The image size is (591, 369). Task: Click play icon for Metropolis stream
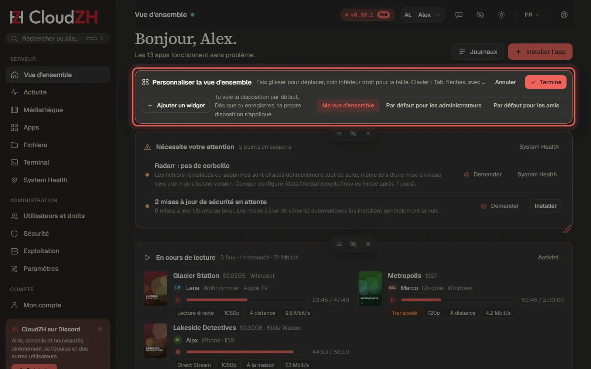coord(393,300)
